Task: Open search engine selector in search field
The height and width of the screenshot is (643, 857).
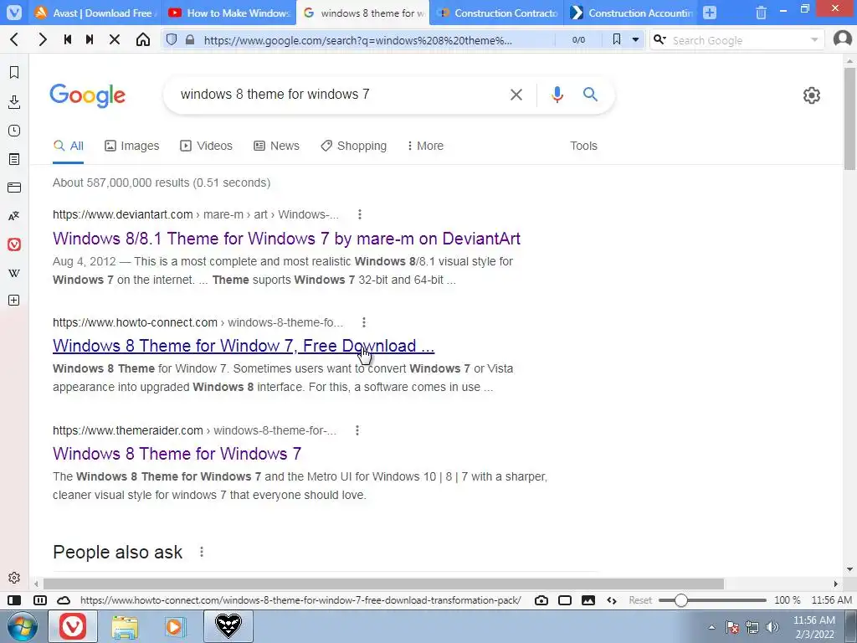Action: pyautogui.click(x=660, y=39)
